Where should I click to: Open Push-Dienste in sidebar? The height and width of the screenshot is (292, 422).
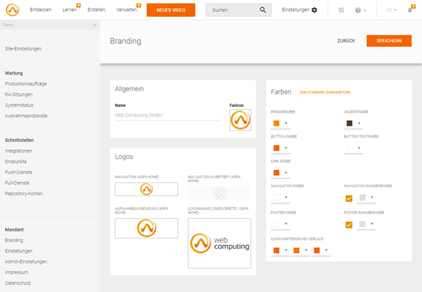pos(18,172)
